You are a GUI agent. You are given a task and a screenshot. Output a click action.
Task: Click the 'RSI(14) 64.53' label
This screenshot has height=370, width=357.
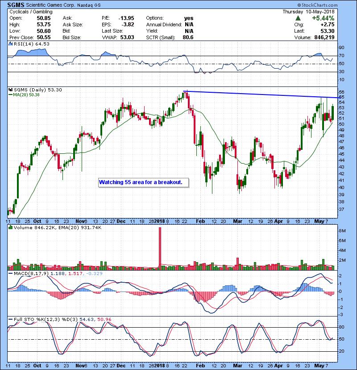tap(32, 44)
